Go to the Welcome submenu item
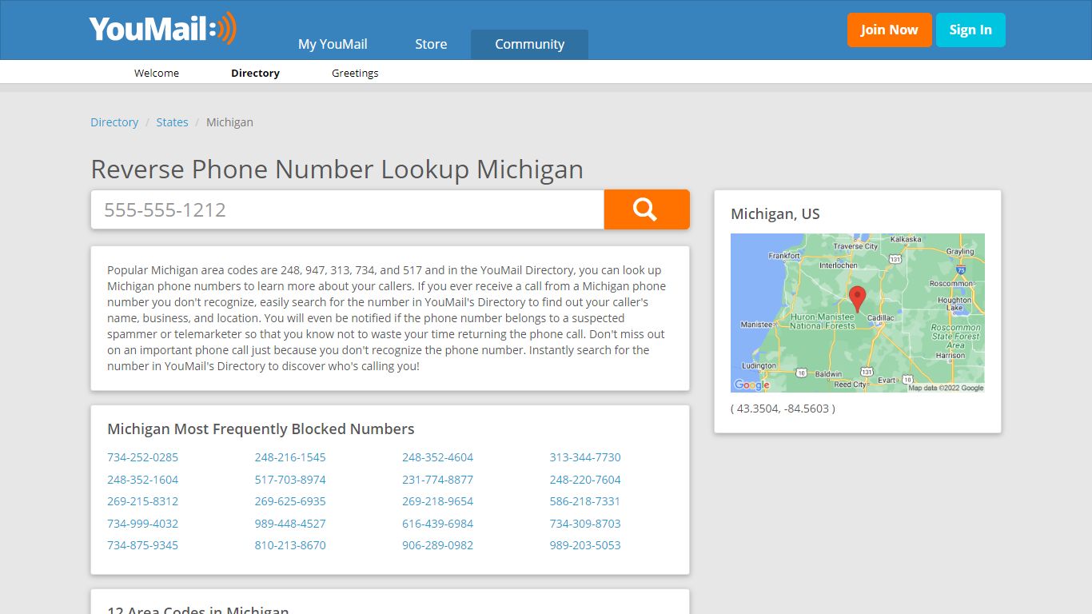Screen dimensions: 1092x614 pos(157,73)
